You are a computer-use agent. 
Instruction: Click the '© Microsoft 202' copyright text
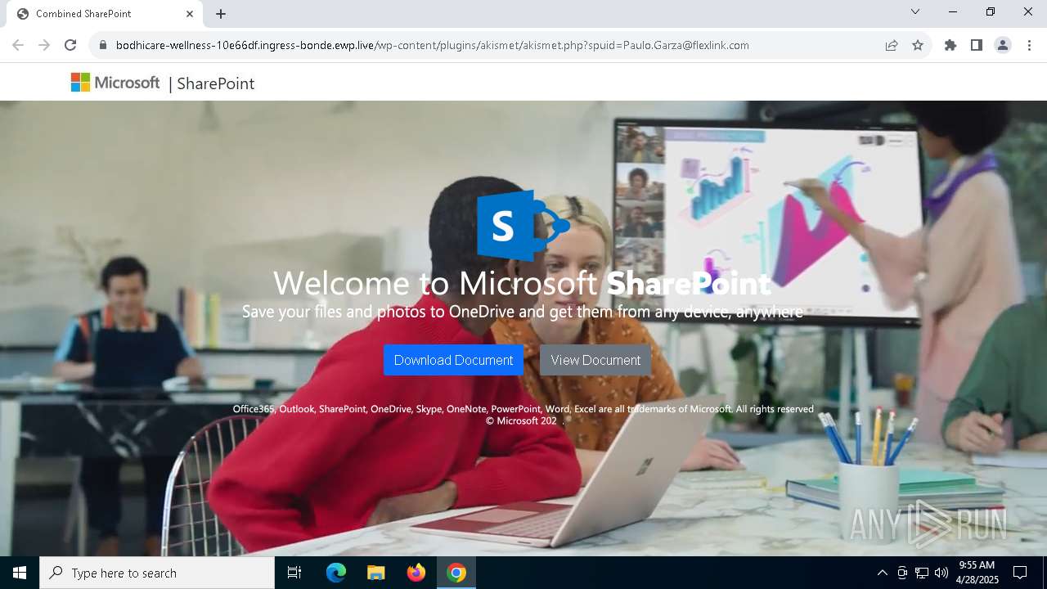[521, 421]
